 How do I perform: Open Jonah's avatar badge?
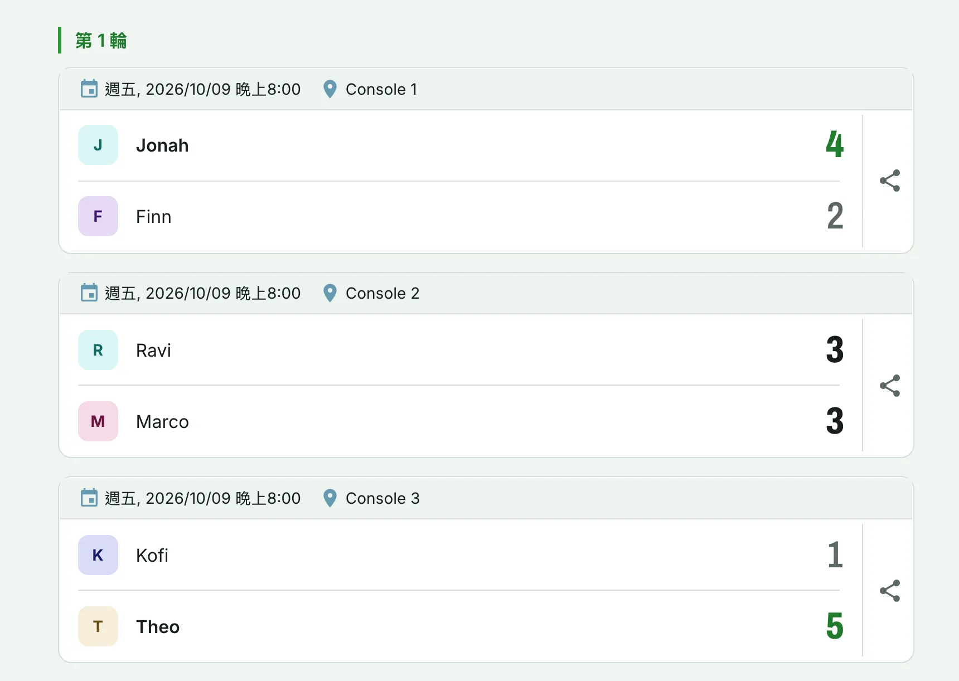click(98, 145)
